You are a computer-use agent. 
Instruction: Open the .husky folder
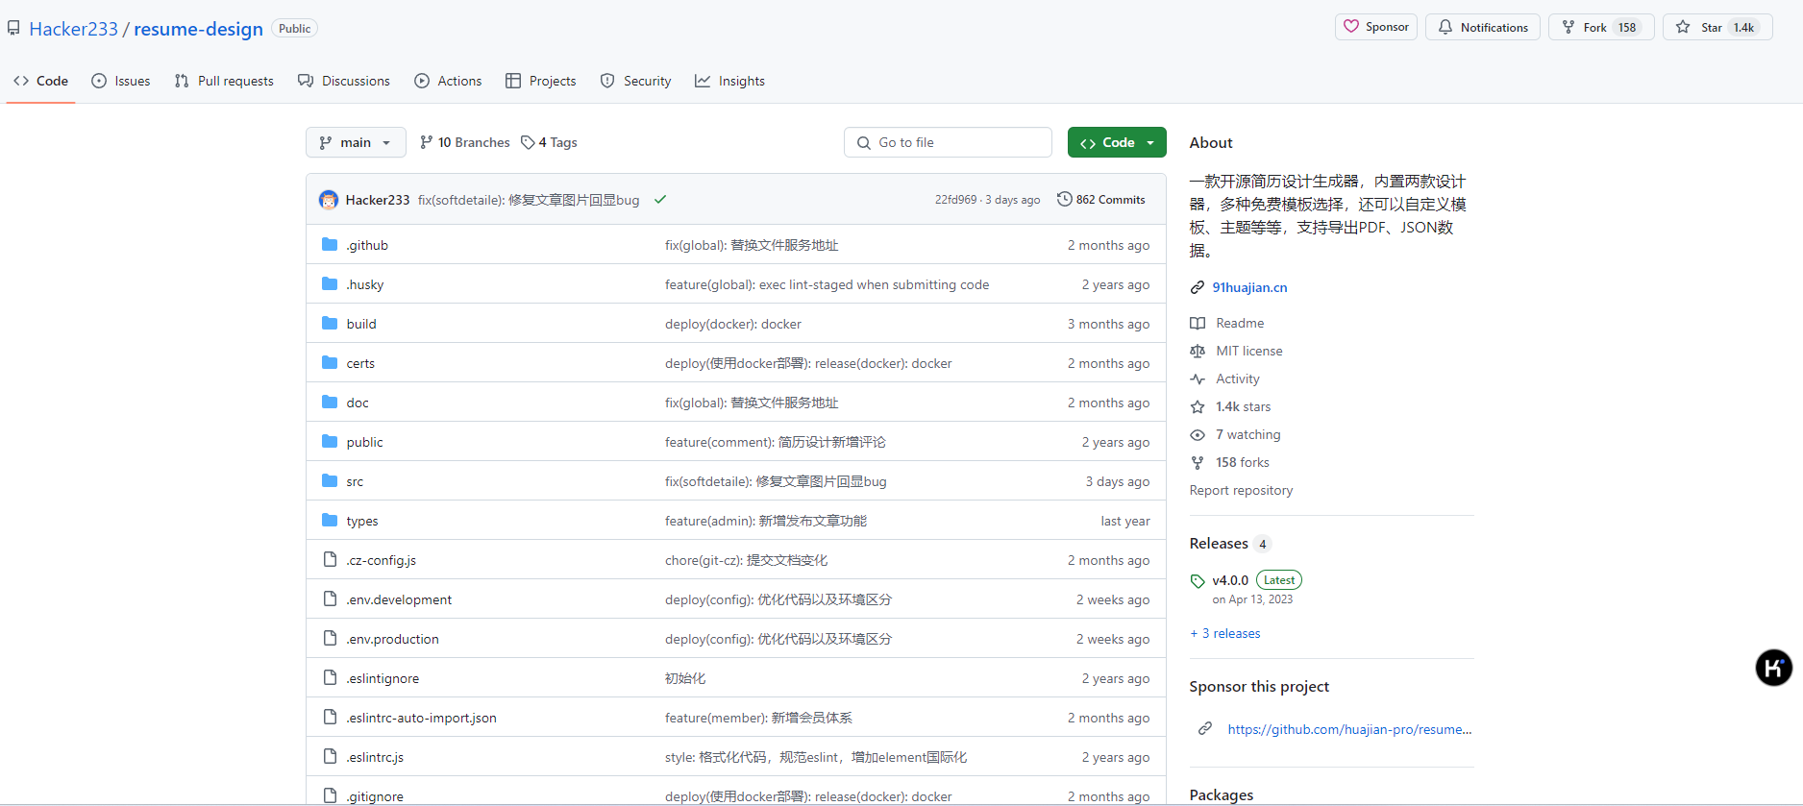365,284
